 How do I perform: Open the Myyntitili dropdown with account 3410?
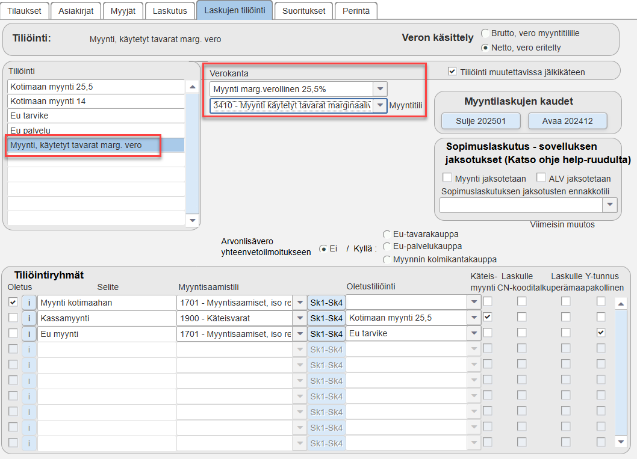381,105
